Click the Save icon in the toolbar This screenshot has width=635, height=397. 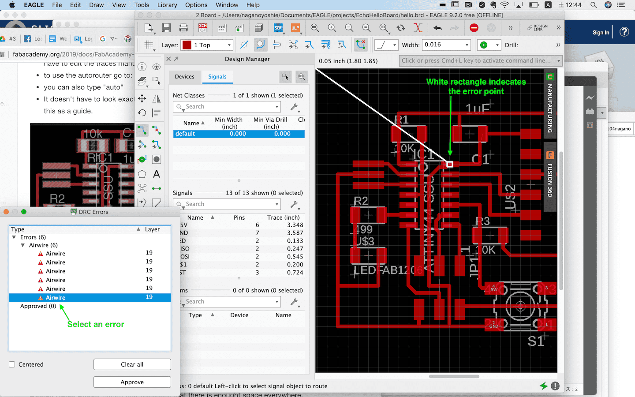(166, 28)
